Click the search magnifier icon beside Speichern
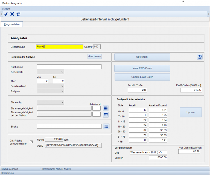Screen dimensions: 210x175 point(200,57)
